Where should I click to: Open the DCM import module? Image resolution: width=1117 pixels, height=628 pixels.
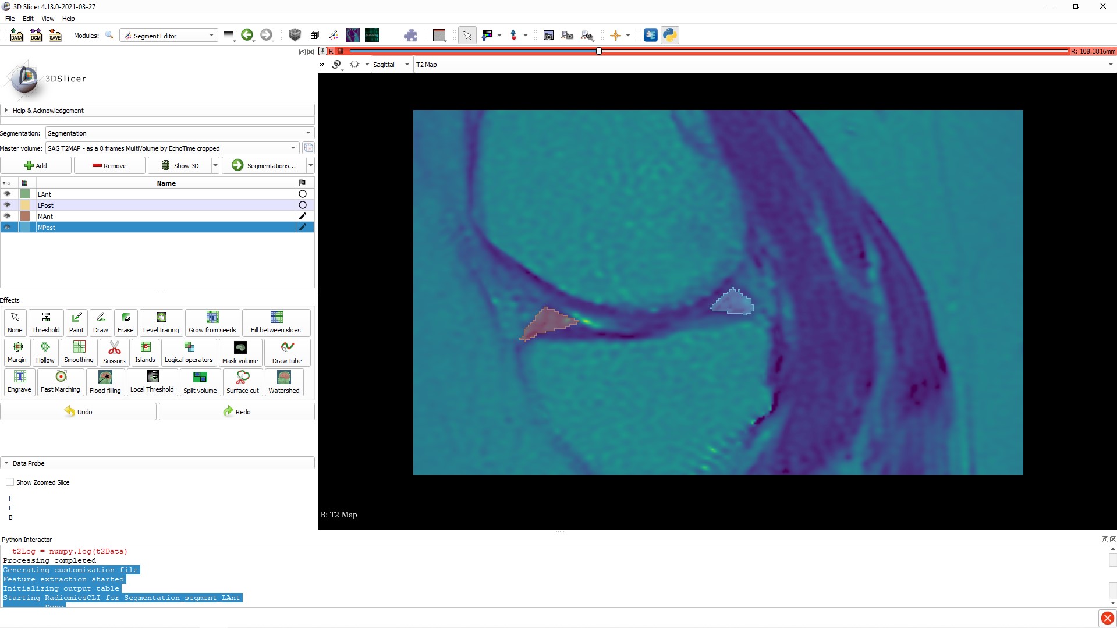coord(36,35)
